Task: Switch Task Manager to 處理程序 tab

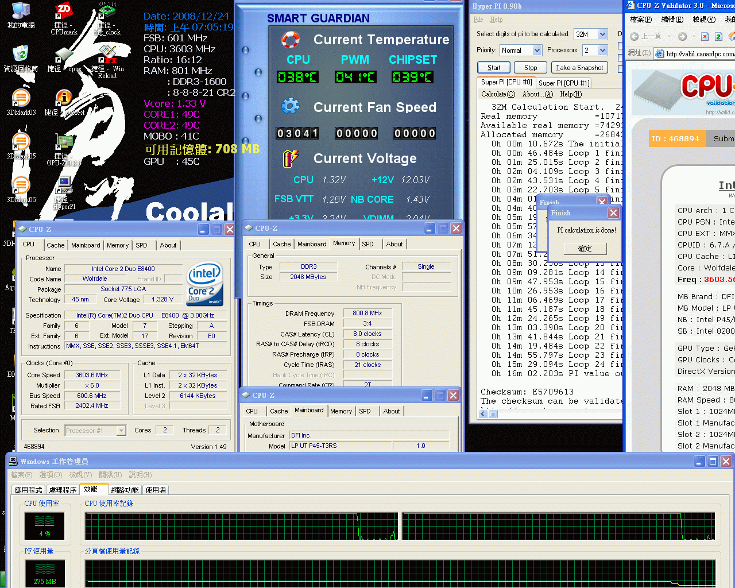Action: point(63,490)
